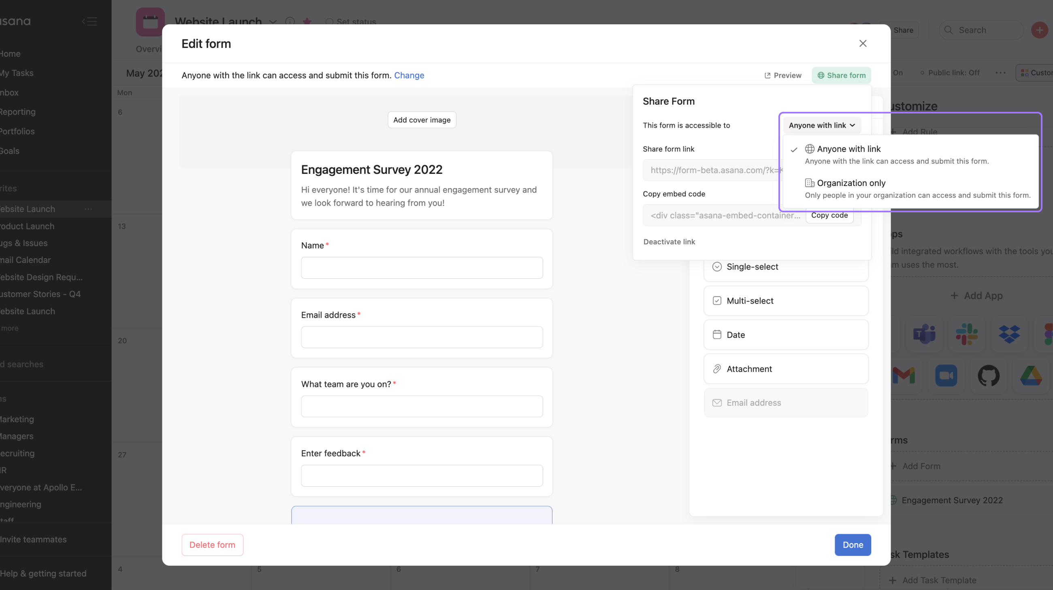Click the Share form button

coord(841,75)
